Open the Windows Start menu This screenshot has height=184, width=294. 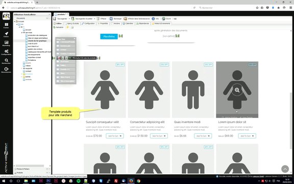click(4, 181)
